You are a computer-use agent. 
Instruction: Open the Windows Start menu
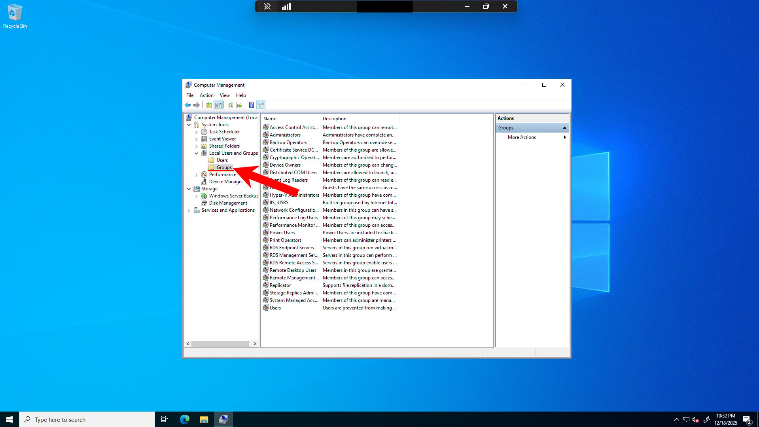(9, 419)
